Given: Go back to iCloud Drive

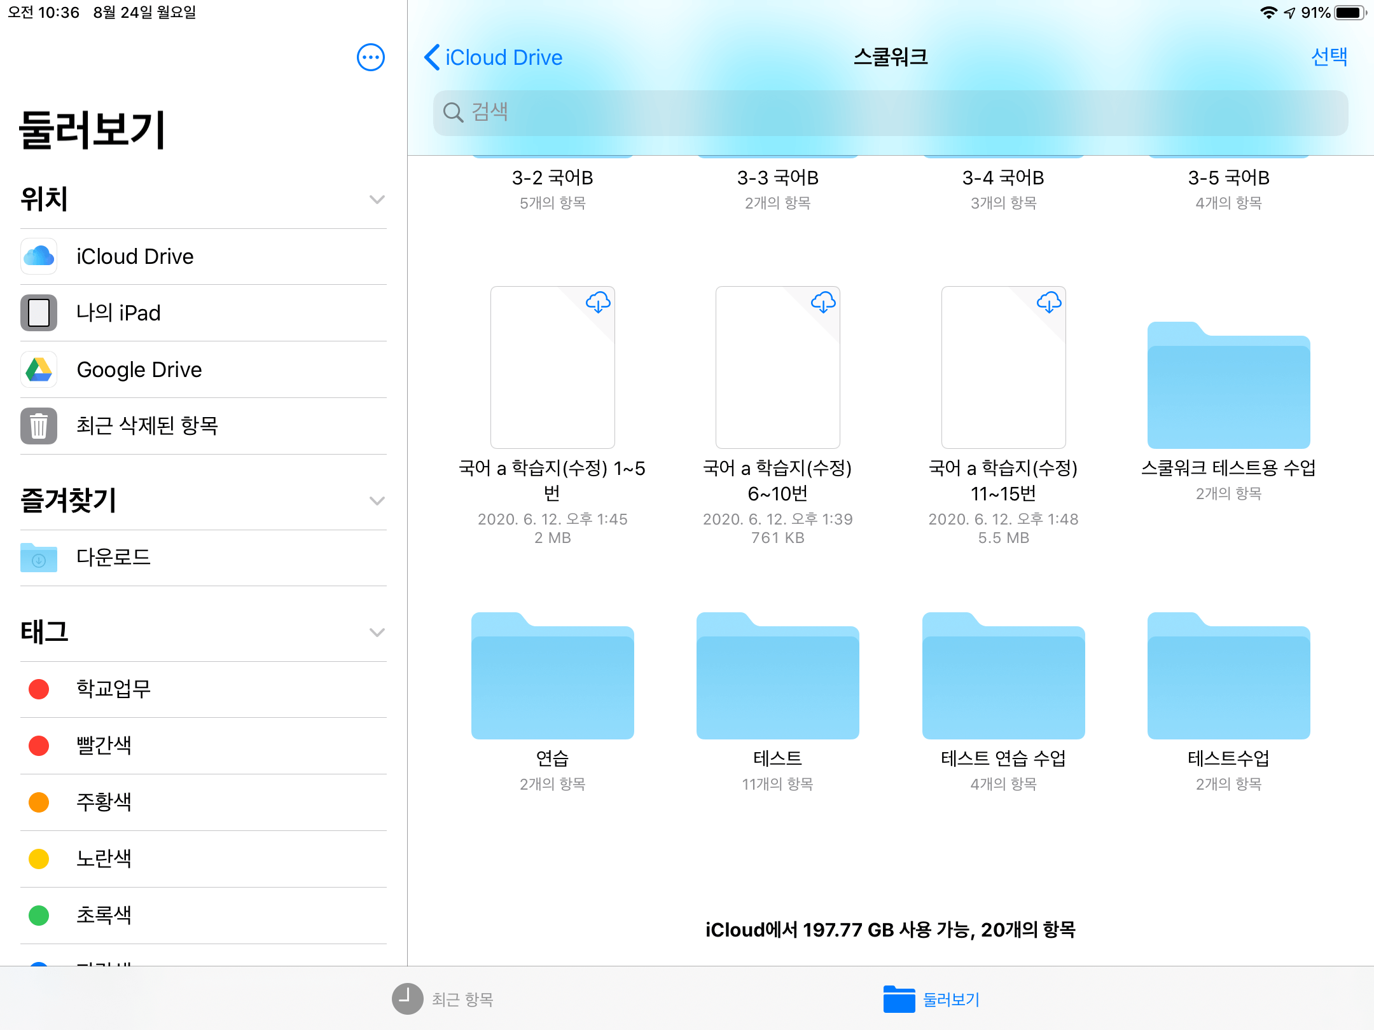Looking at the screenshot, I should [494, 57].
